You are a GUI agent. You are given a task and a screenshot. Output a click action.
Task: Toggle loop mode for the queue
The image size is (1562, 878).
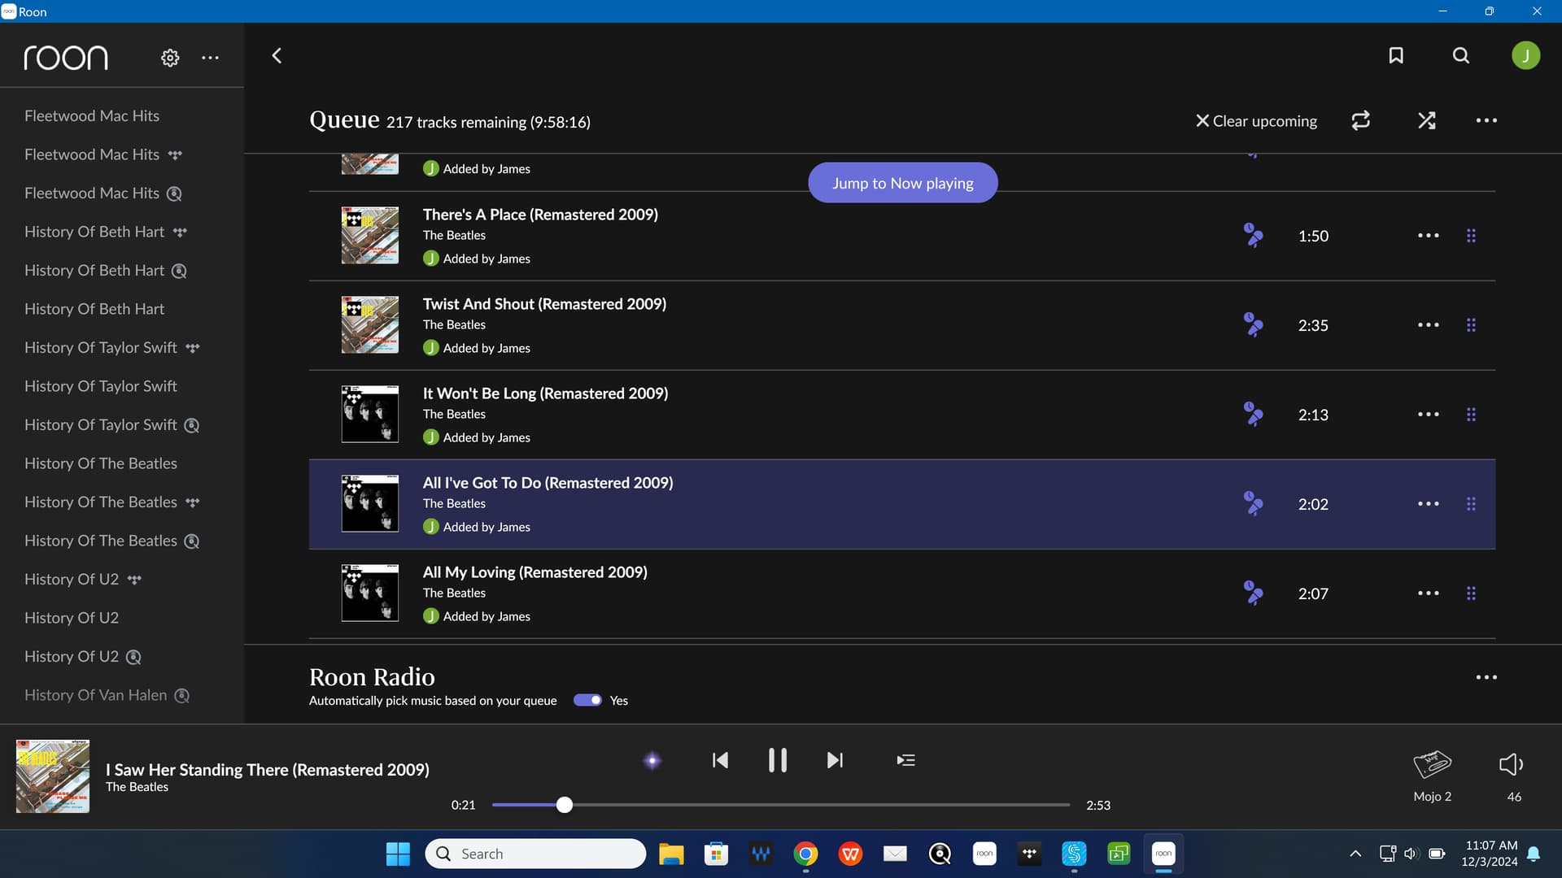[x=1360, y=120]
